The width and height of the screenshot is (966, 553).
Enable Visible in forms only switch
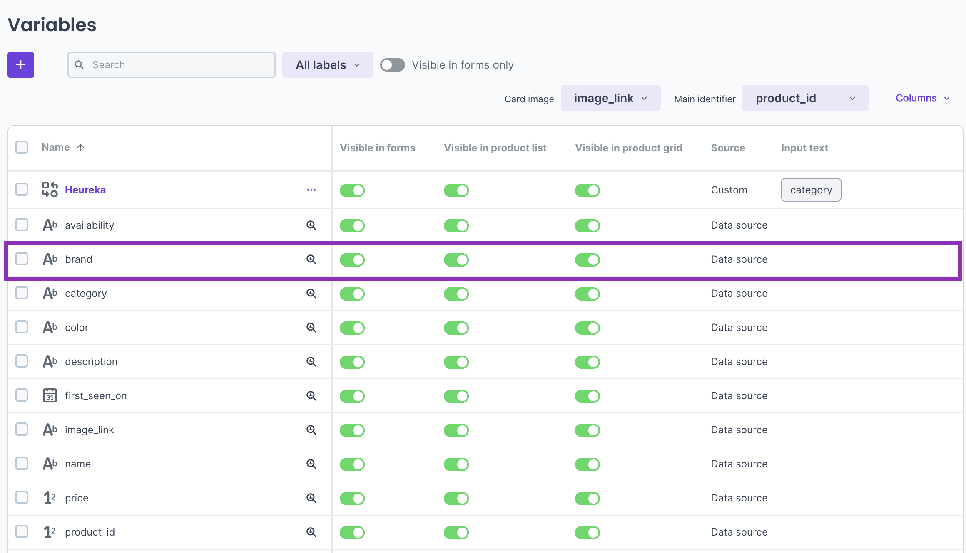(x=392, y=65)
